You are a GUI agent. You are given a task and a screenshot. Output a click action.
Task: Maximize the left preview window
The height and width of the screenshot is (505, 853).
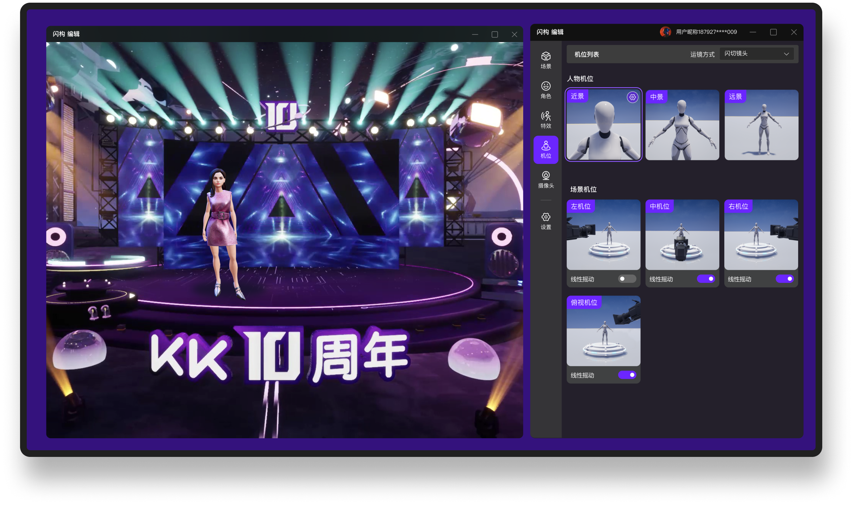494,34
